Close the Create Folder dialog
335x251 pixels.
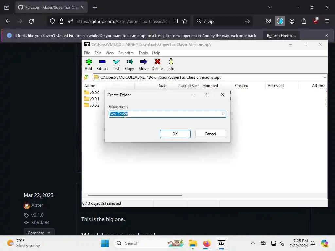point(222,95)
